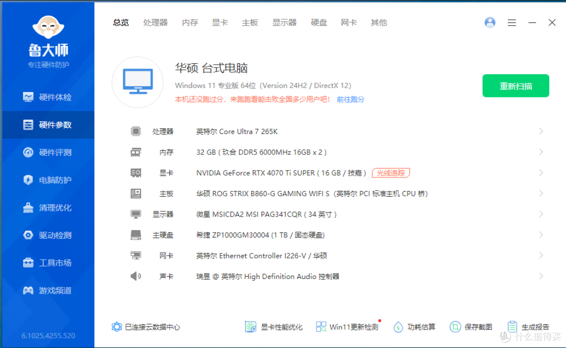Click the 华硕 台式电脑 title
Image resolution: width=566 pixels, height=348 pixels.
(212, 68)
